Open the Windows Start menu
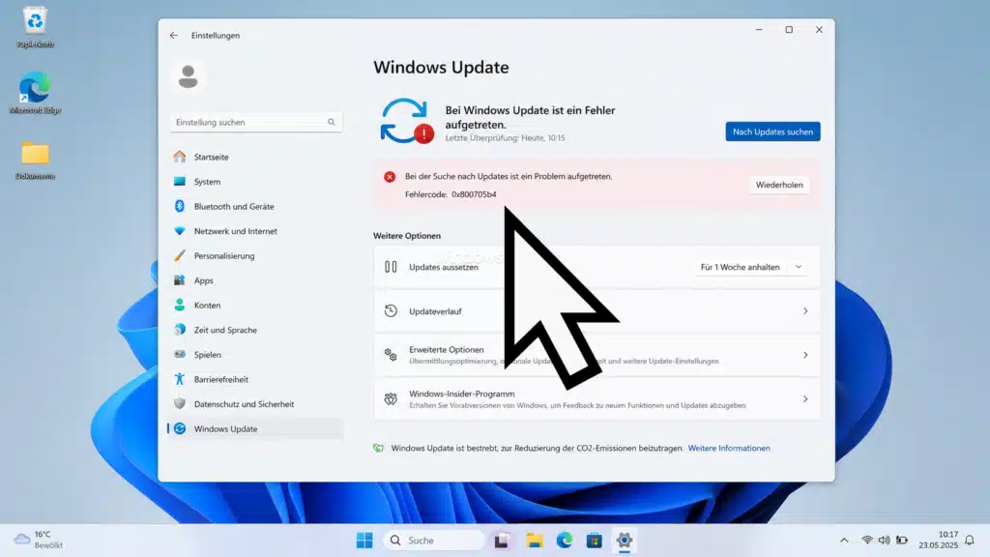Viewport: 990px width, 557px height. point(364,541)
